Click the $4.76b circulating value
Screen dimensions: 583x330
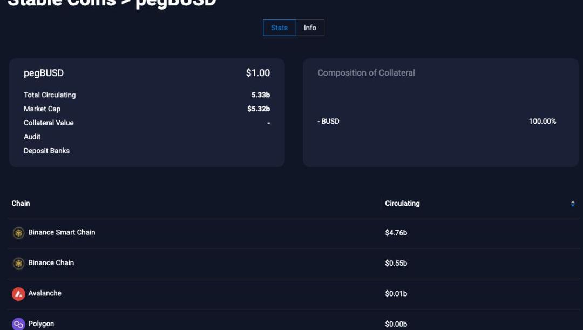(x=396, y=233)
